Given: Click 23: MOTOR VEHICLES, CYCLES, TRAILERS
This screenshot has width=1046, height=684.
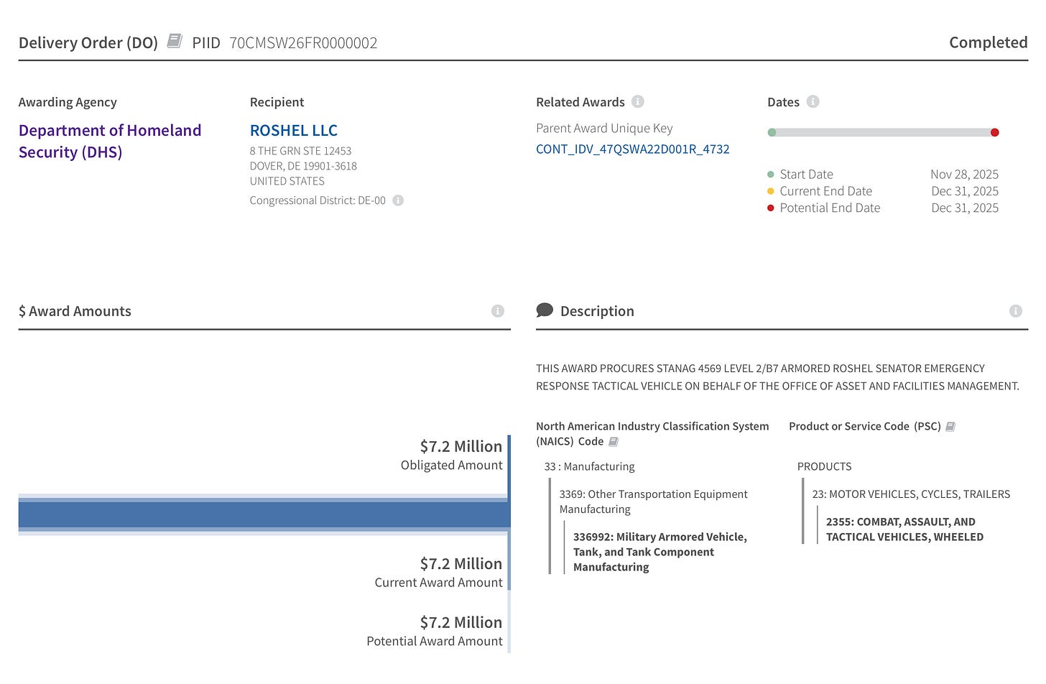Looking at the screenshot, I should pyautogui.click(x=911, y=494).
